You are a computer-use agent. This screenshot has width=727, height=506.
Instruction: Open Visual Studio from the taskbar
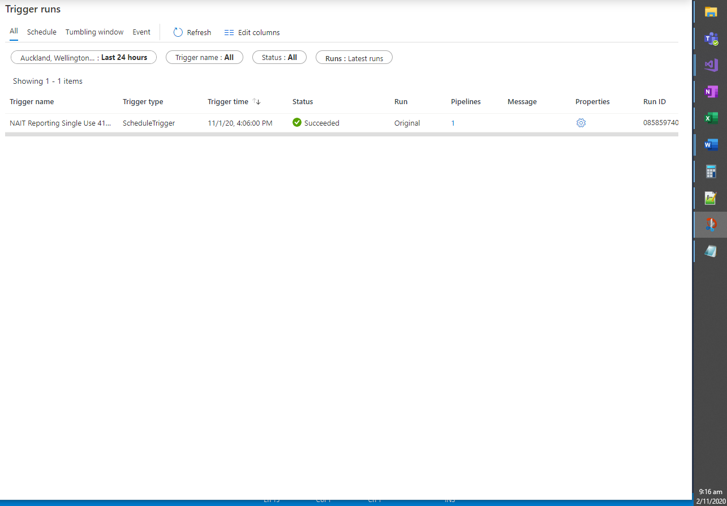click(x=711, y=65)
